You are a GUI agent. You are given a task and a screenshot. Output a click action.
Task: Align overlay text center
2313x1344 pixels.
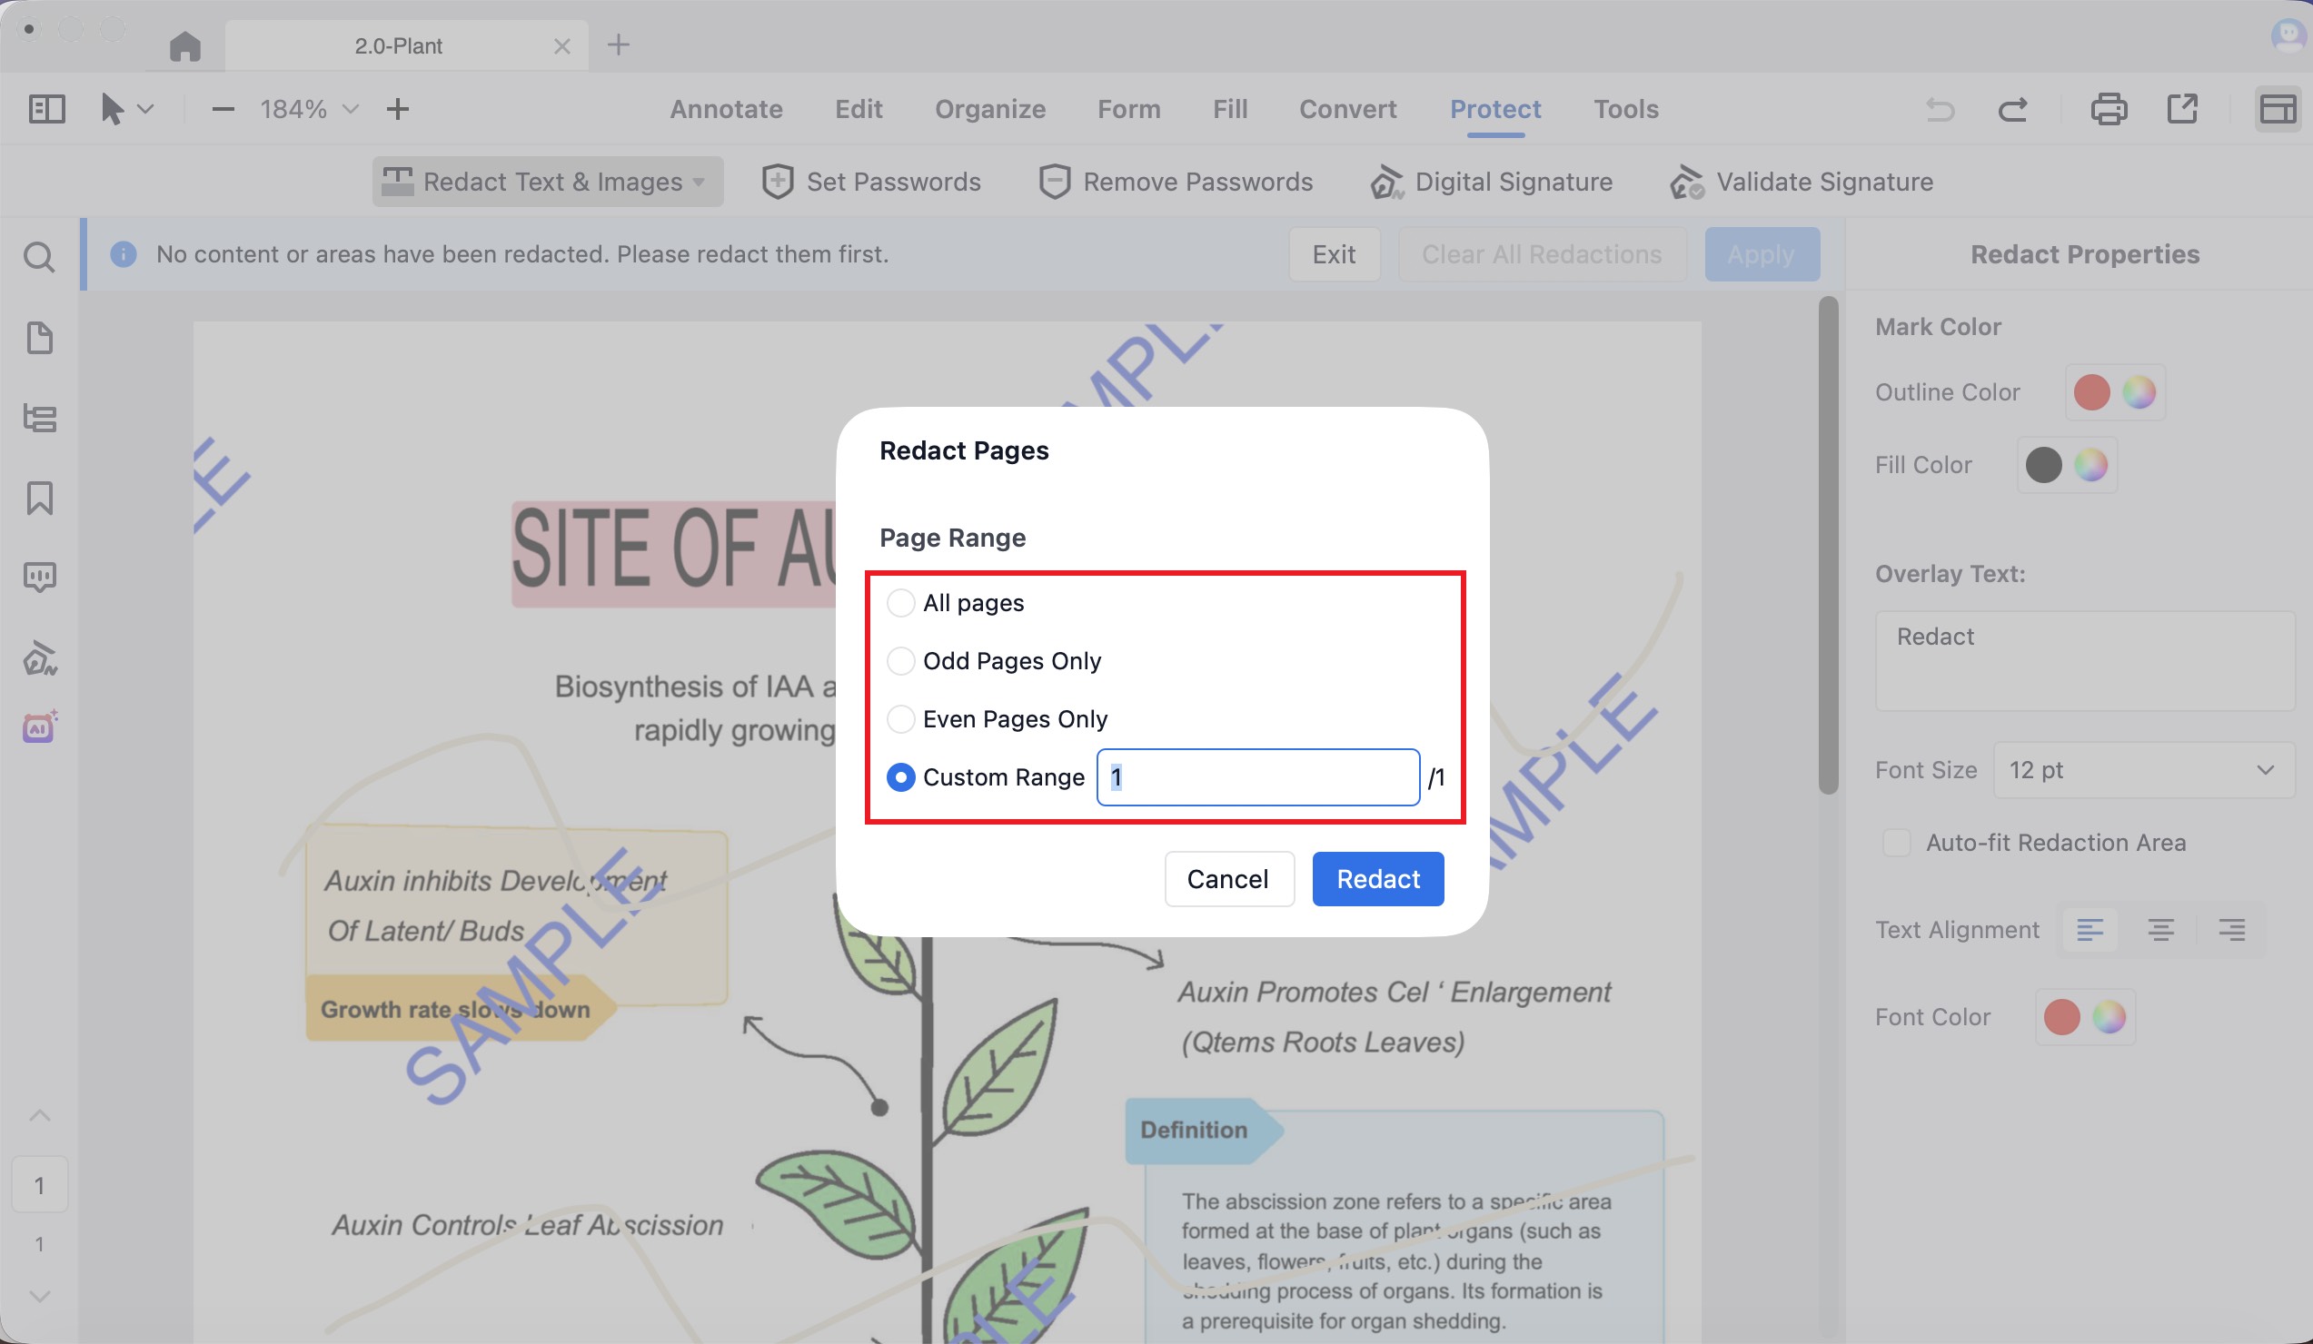(x=2160, y=930)
